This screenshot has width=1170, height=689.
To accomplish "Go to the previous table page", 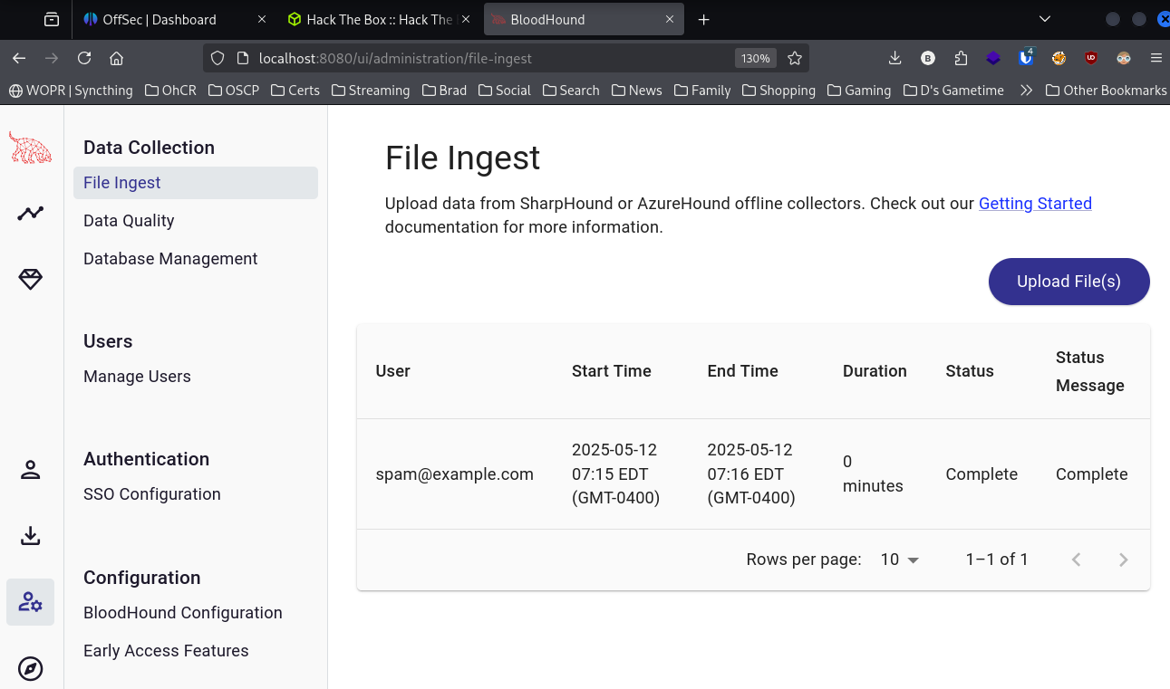I will 1077,560.
